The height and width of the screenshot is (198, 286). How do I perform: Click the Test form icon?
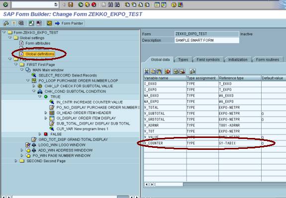coord(21,23)
